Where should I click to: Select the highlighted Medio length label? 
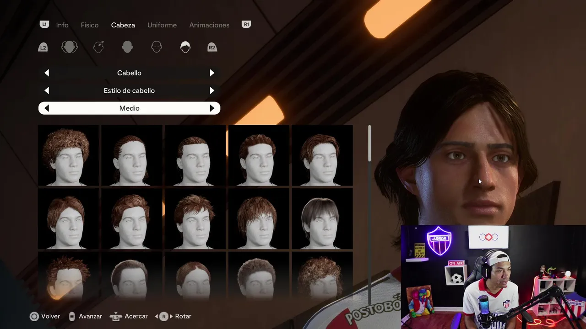[x=129, y=108]
